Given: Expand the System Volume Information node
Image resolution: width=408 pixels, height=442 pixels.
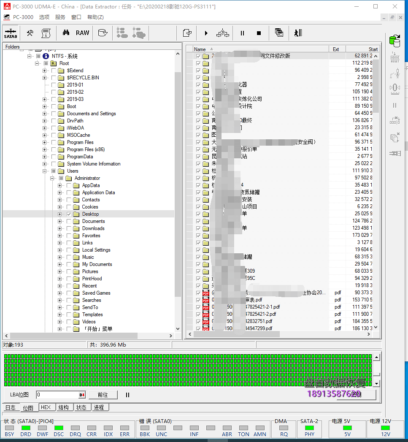Looking at the screenshot, I should pos(45,164).
